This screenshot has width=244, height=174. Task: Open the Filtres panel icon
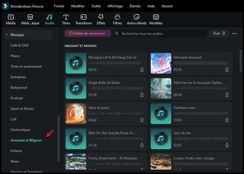[117, 17]
